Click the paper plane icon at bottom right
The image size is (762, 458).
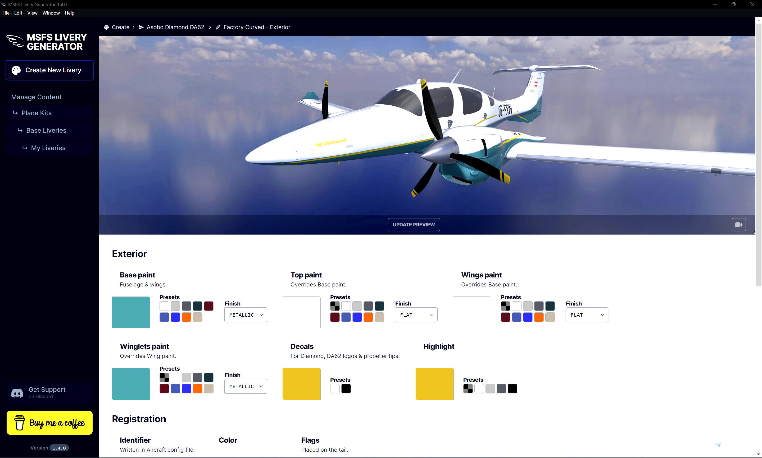coord(718,444)
